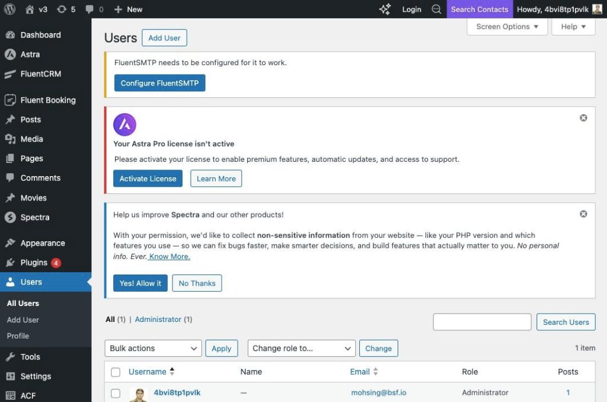
Task: Click the plus New content item
Action: (128, 9)
